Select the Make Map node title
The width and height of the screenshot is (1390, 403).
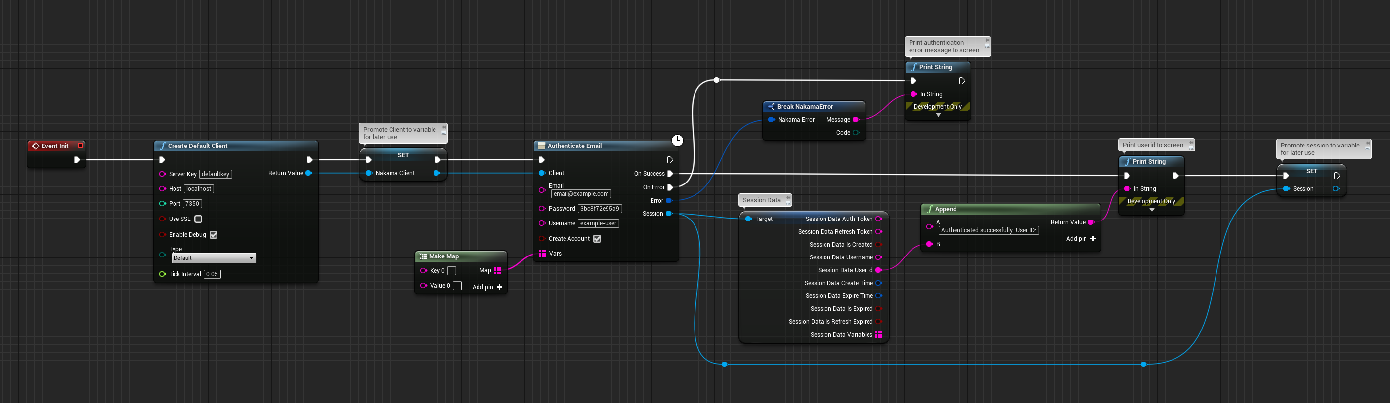[444, 256]
